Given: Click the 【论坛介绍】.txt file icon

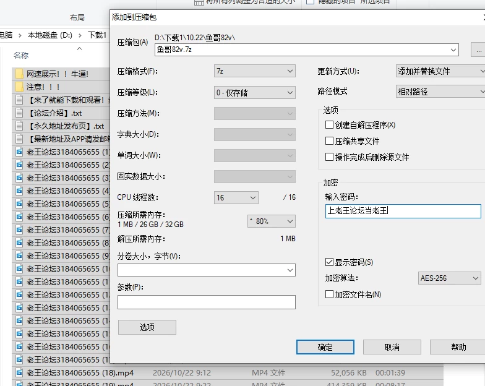Looking at the screenshot, I should [x=19, y=113].
